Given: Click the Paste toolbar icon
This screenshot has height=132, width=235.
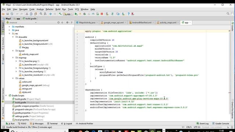Looking at the screenshot, I should [36, 14].
